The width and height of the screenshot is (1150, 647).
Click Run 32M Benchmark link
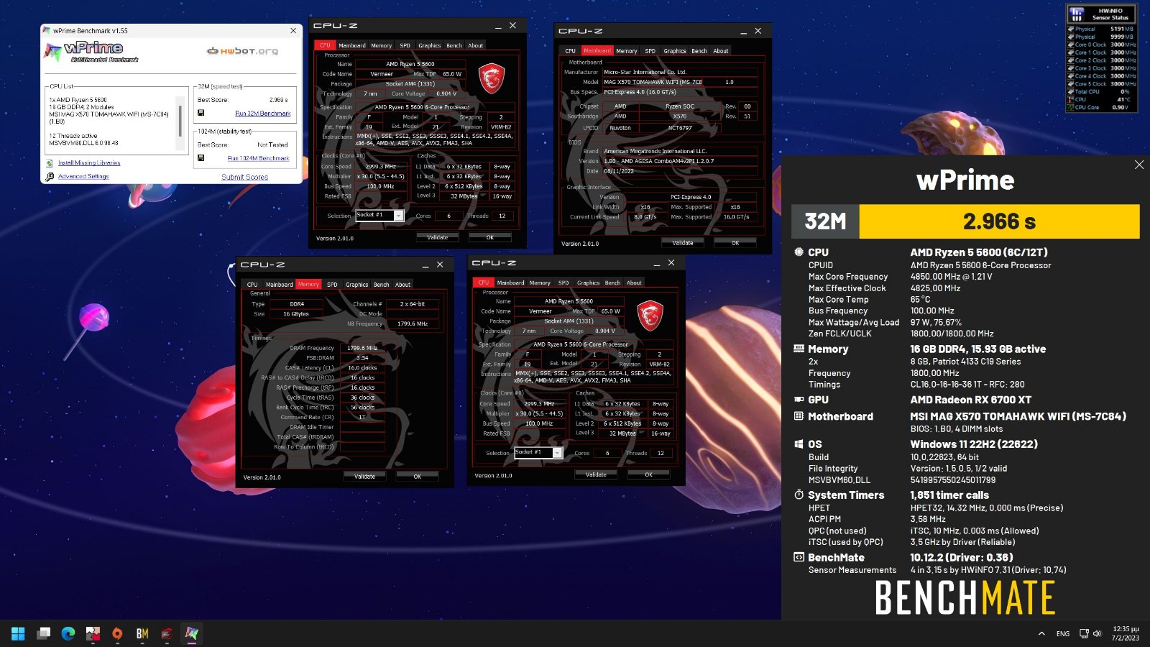click(263, 114)
